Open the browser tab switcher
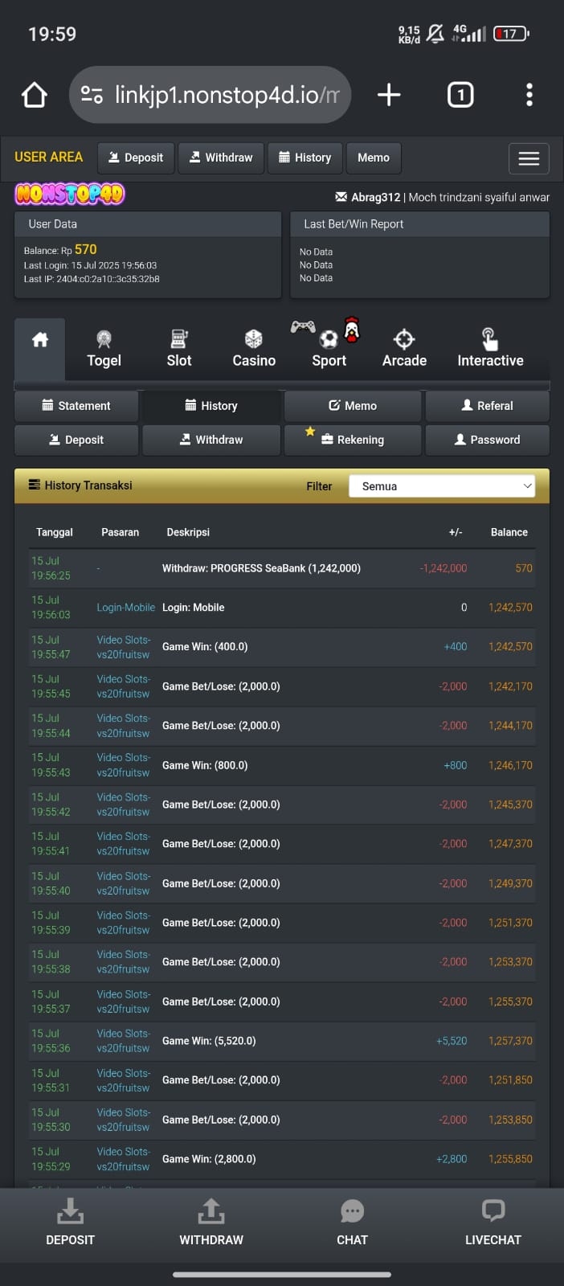 click(x=460, y=95)
